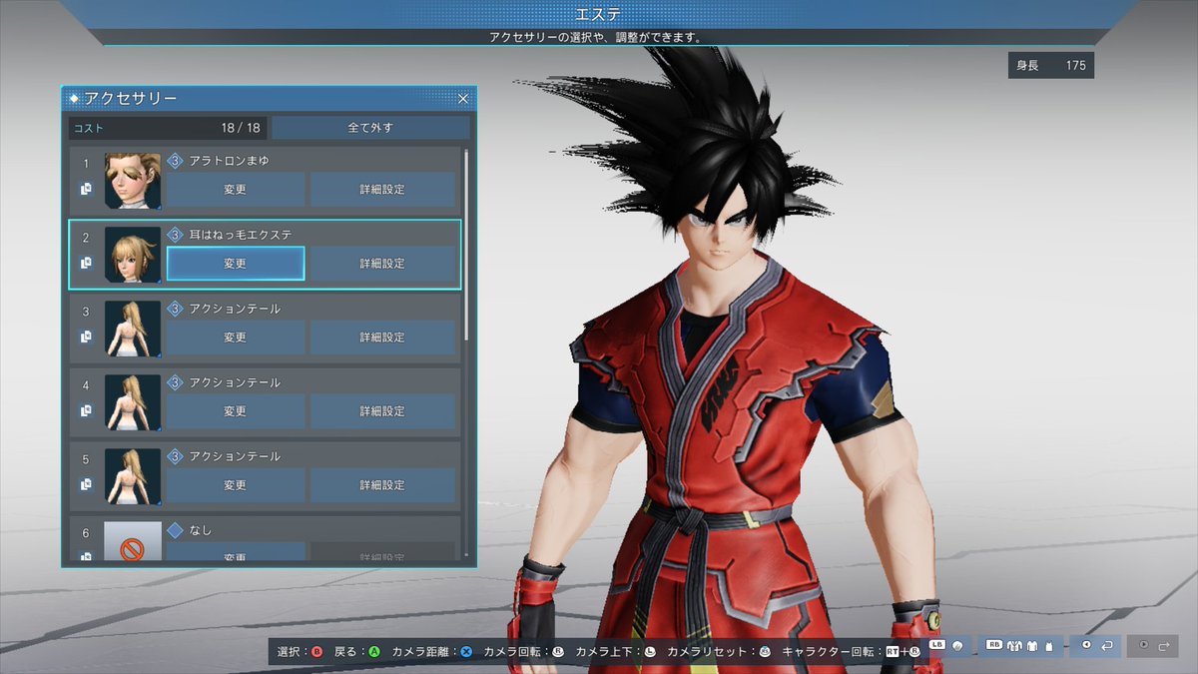Click the copy icon under slot 1
This screenshot has width=1198, height=674.
tap(86, 189)
